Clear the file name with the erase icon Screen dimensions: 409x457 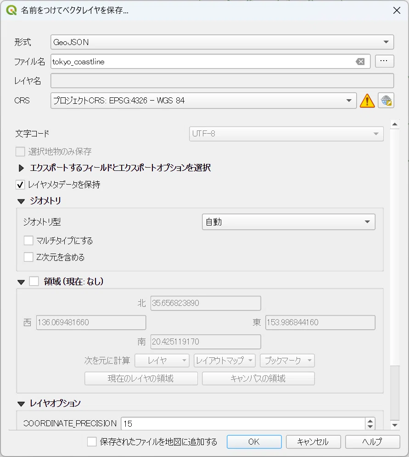tap(360, 62)
